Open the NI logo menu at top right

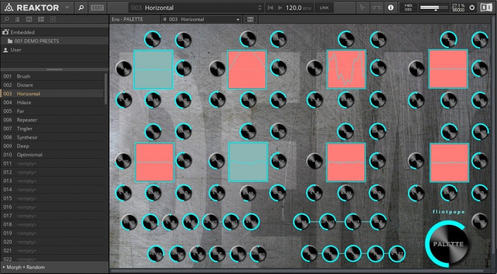486,8
